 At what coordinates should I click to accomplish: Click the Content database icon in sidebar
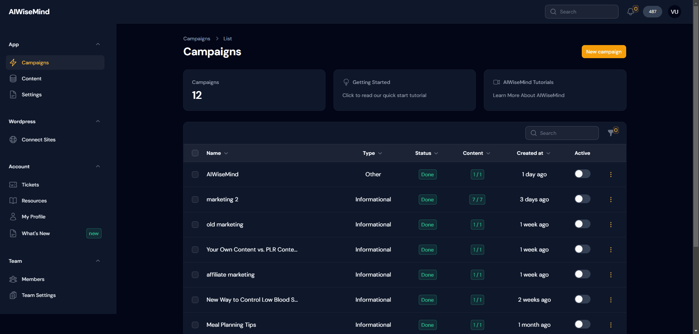point(13,79)
